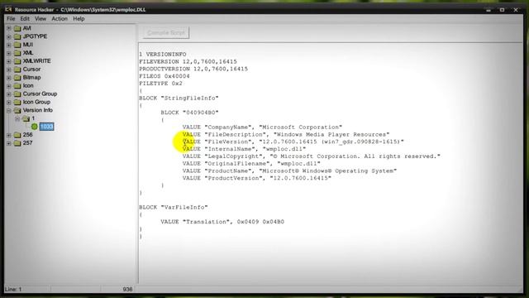529x298 pixels.
Task: Select the XML folder icon
Action: 17,53
